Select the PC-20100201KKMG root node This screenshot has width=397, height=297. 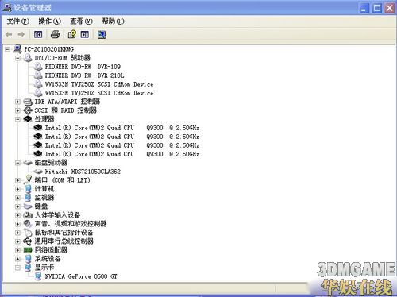point(48,49)
